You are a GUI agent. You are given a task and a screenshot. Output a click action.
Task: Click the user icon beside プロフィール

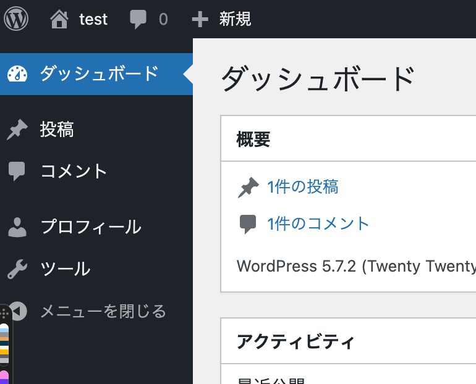[17, 227]
